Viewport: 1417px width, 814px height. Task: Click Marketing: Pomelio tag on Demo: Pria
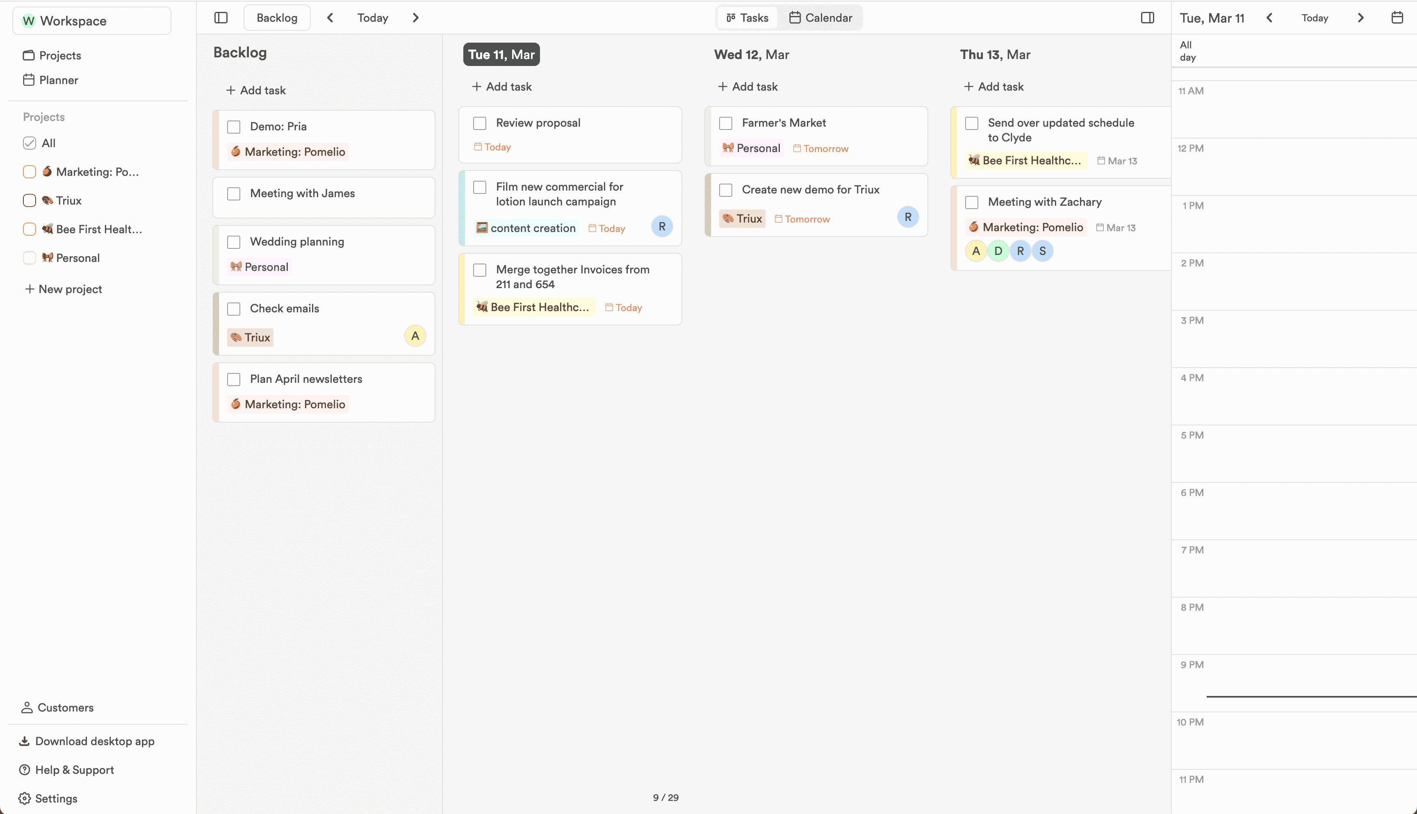(x=288, y=152)
